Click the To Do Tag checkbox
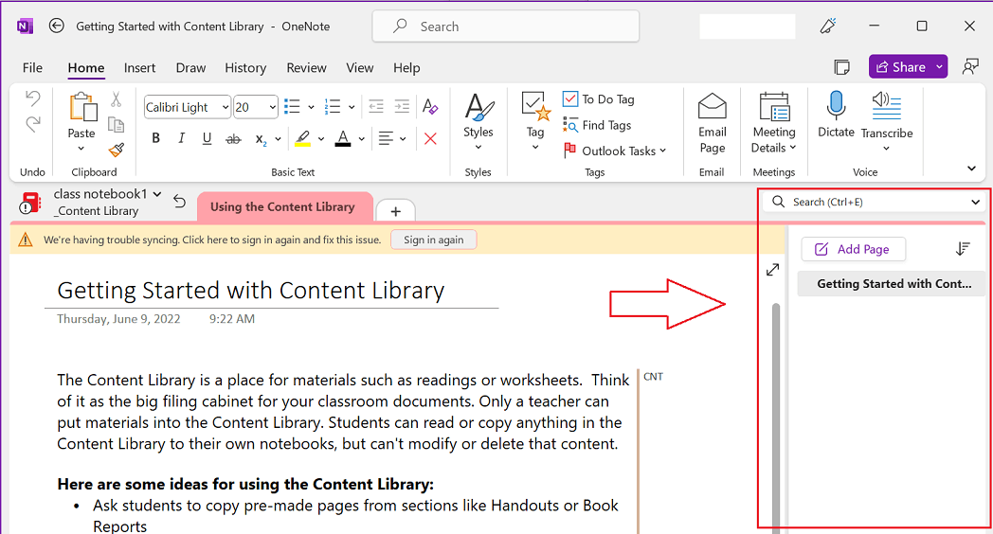993x534 pixels. (x=570, y=99)
